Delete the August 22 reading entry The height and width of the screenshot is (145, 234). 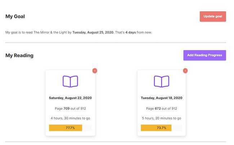tap(95, 71)
